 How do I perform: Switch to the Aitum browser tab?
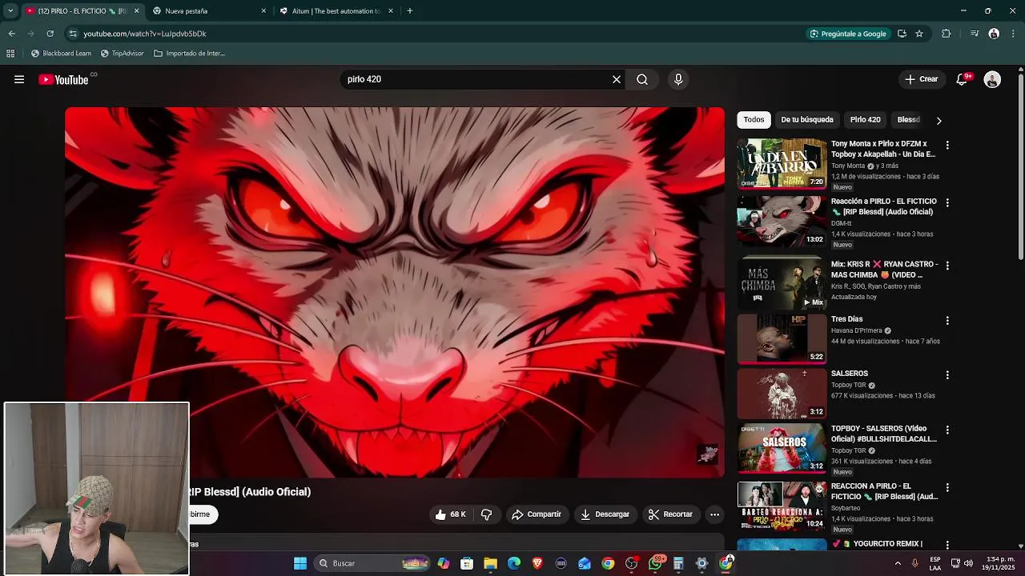336,11
